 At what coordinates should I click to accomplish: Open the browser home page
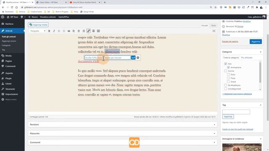tap(16, 8)
